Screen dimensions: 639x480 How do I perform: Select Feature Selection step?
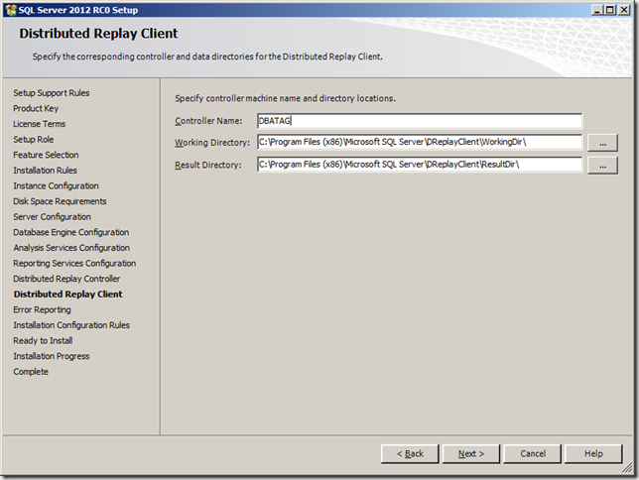[x=46, y=155]
